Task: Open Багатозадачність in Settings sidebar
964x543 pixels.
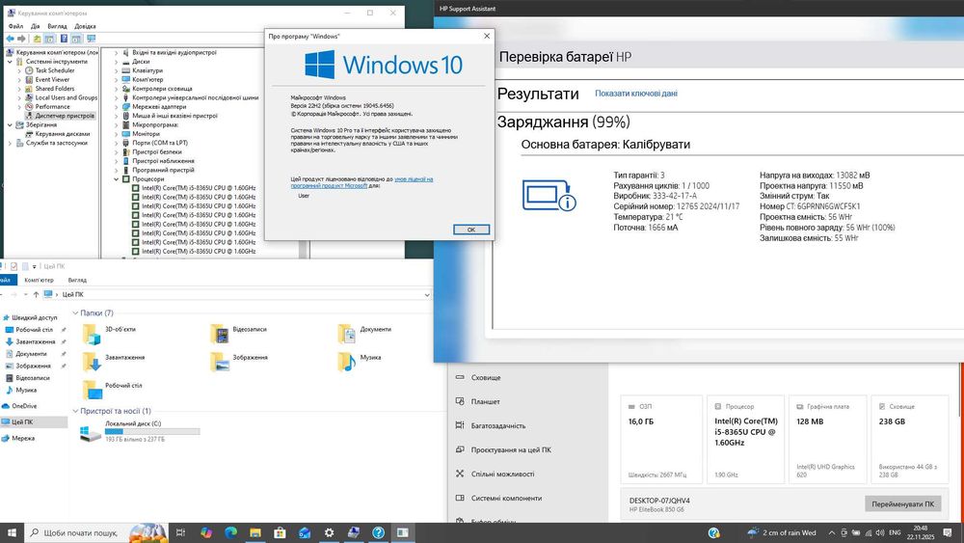Action: [x=498, y=425]
